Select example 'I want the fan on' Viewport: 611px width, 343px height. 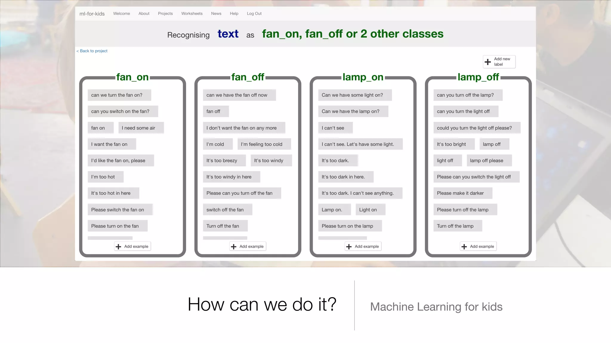pos(112,144)
